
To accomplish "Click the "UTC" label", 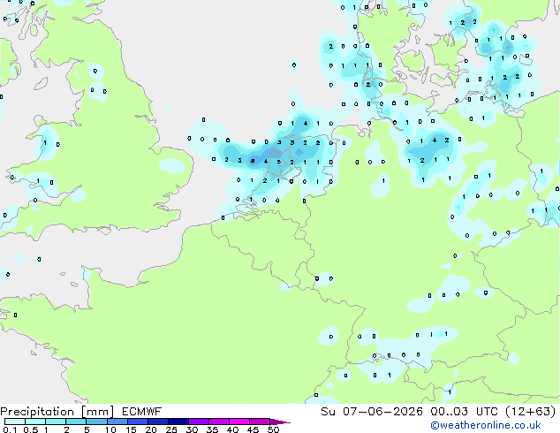I will pos(487,412).
